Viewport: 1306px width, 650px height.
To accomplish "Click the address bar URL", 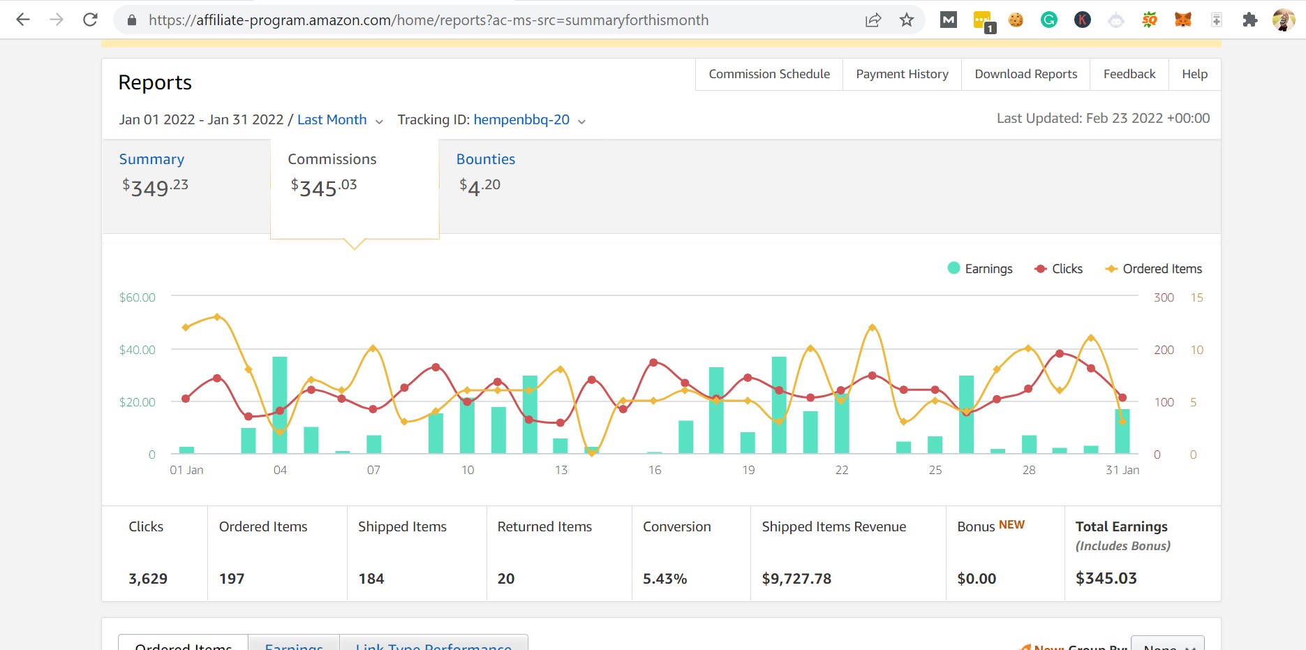I will (x=429, y=20).
